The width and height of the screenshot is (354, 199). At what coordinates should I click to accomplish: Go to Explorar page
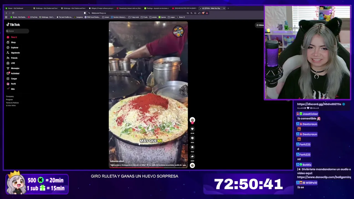[x=12, y=48]
